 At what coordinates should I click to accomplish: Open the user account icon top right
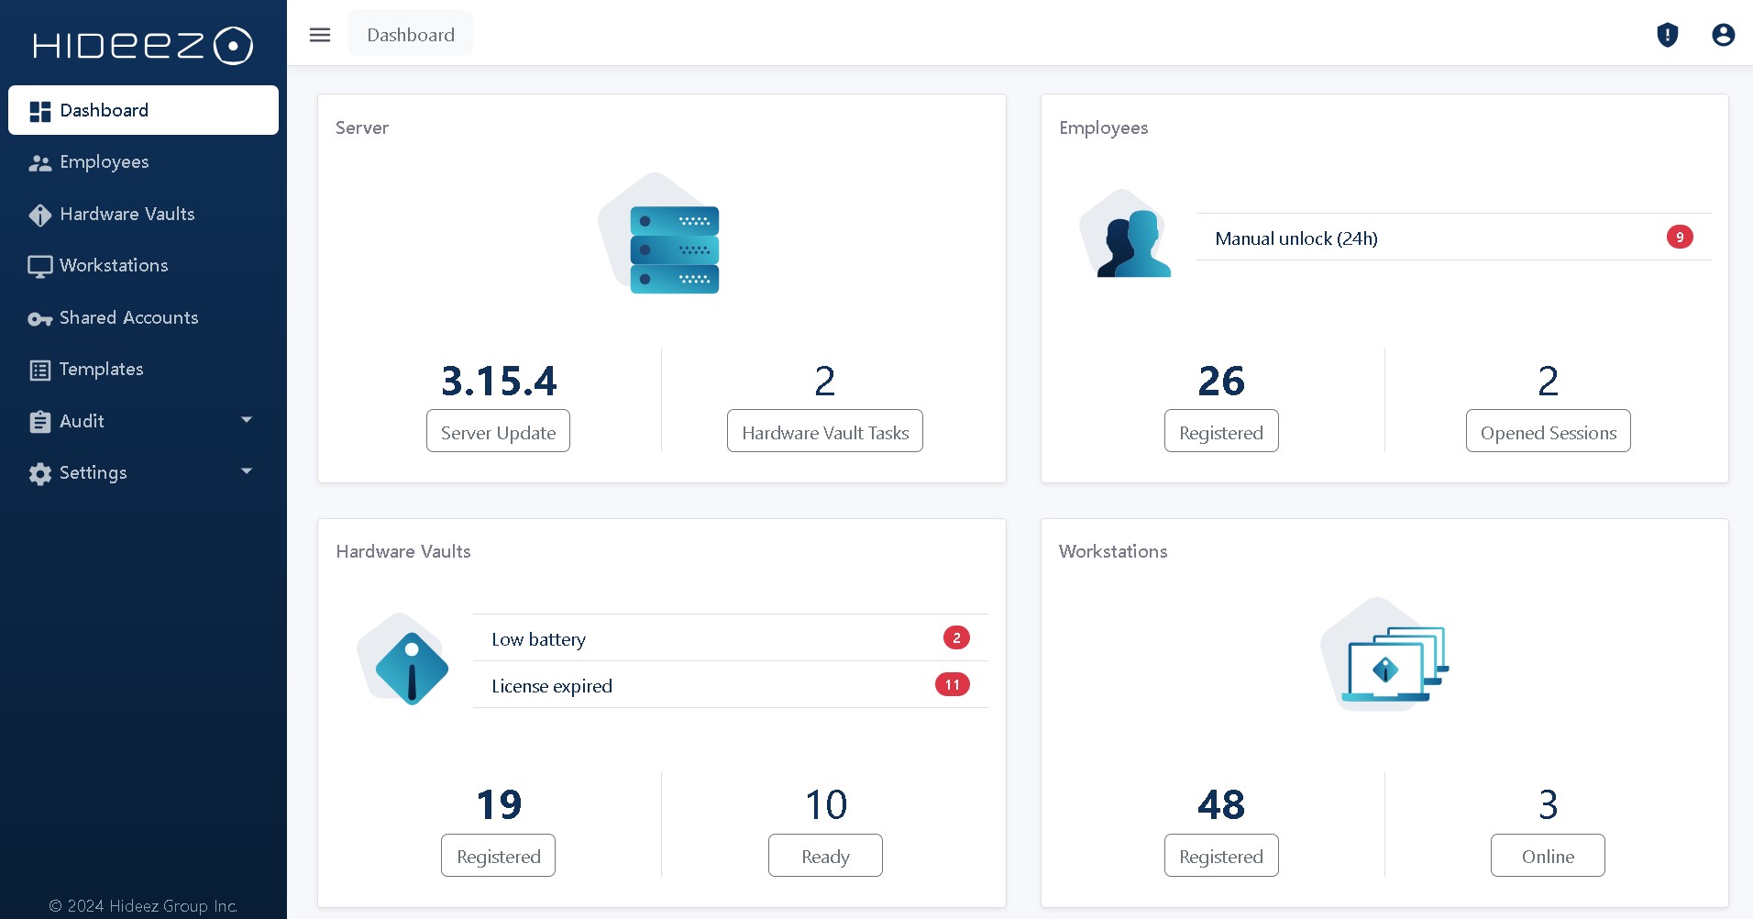(1724, 35)
